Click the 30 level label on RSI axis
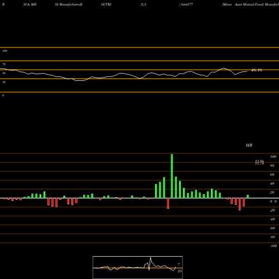 coord(4,82)
